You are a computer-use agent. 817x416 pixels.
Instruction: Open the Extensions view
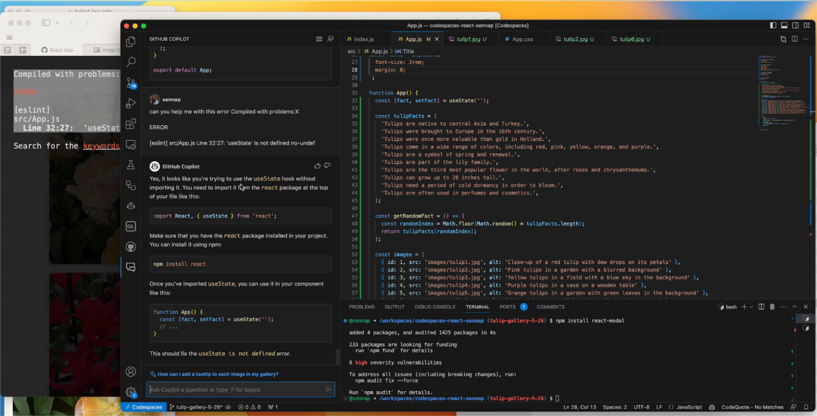click(x=130, y=124)
